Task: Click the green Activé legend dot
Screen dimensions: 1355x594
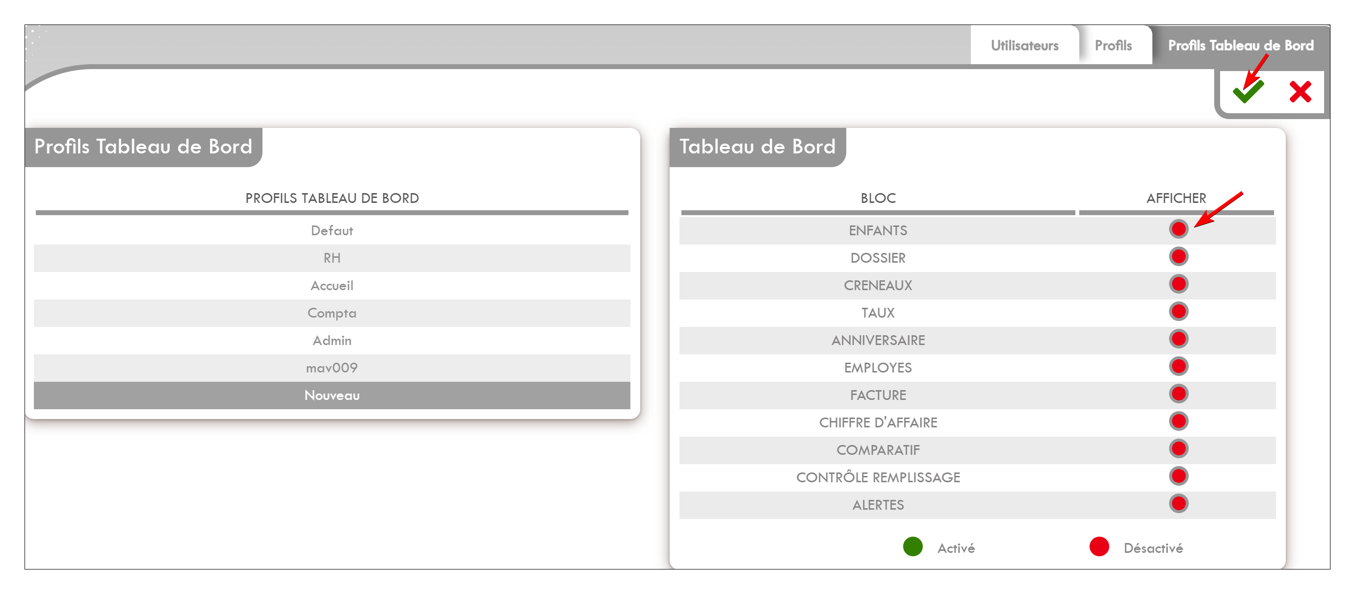Action: (912, 546)
